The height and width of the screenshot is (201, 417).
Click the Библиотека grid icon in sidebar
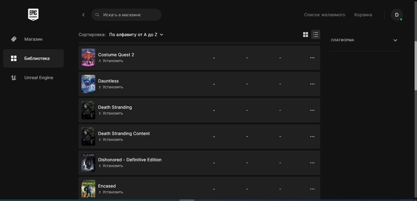[14, 58]
